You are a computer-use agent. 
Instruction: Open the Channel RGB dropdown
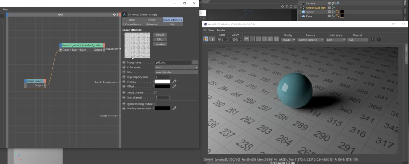[x=357, y=40]
